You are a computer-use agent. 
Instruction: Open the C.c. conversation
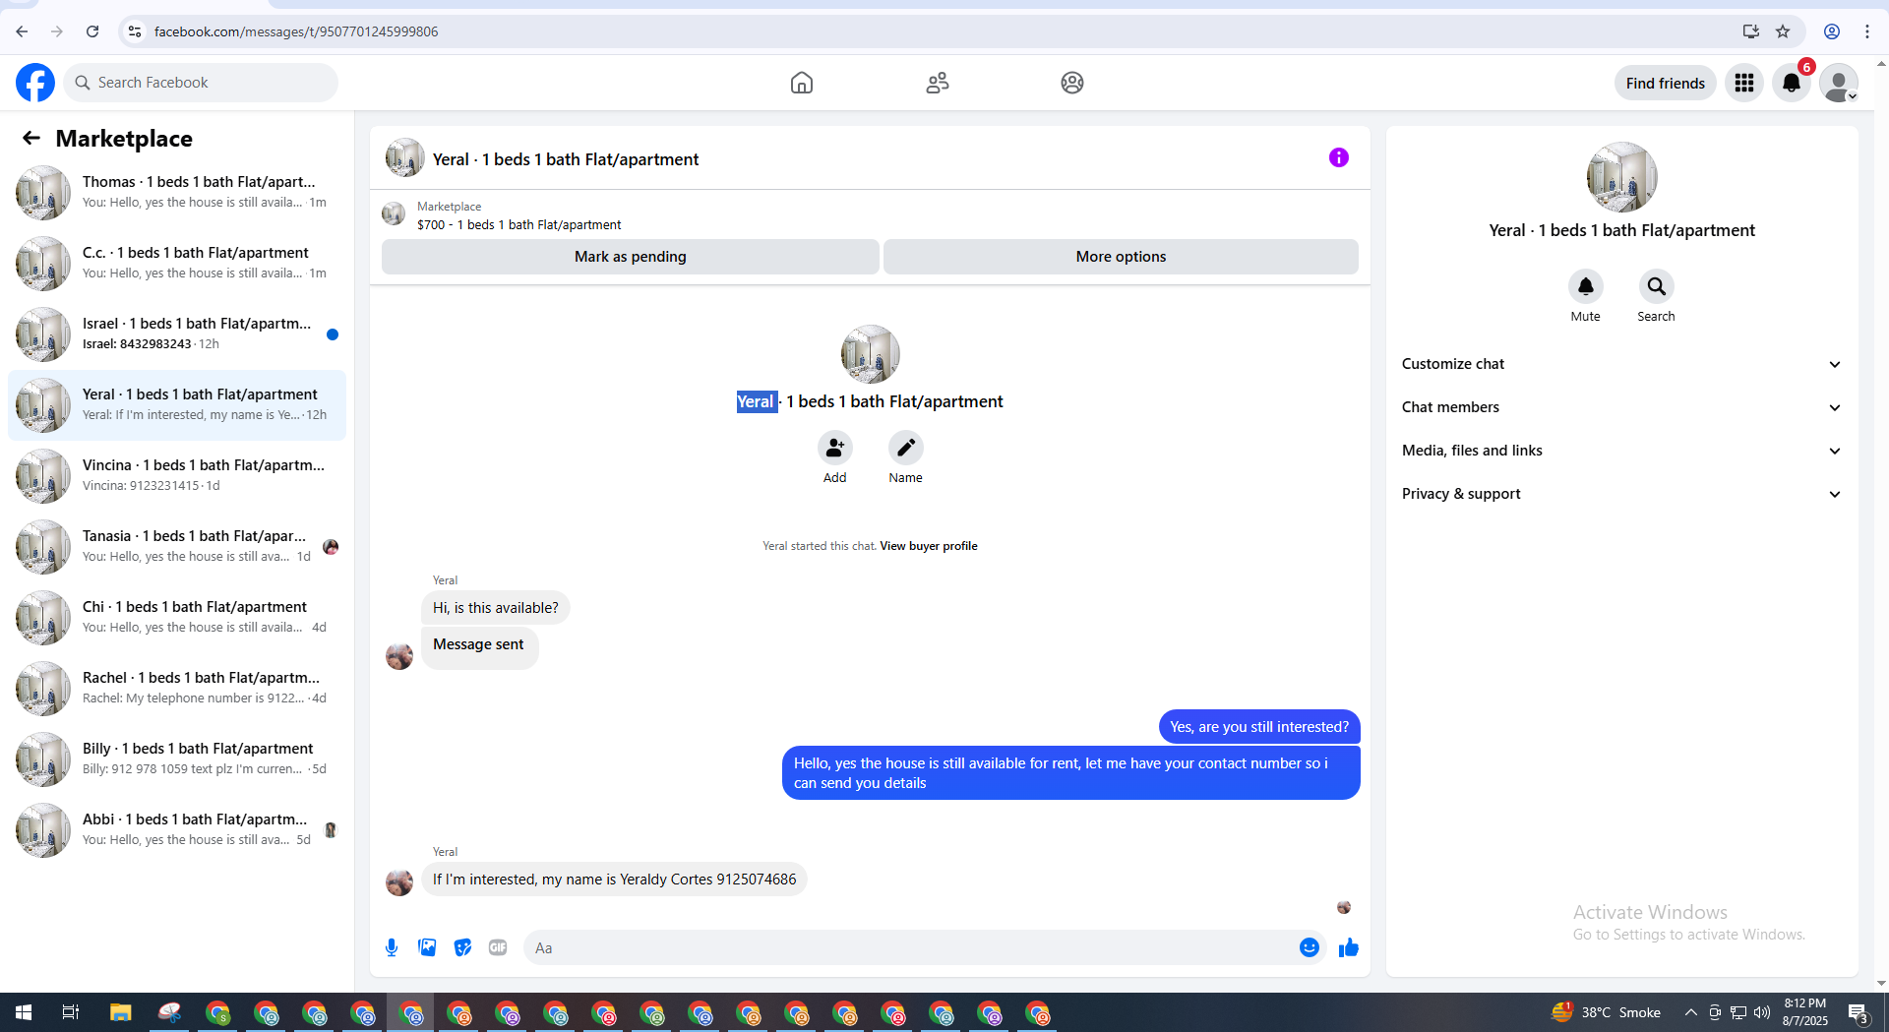point(177,264)
